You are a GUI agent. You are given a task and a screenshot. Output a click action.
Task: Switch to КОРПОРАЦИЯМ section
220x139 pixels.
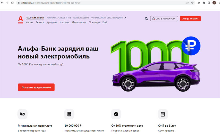click(x=81, y=18)
